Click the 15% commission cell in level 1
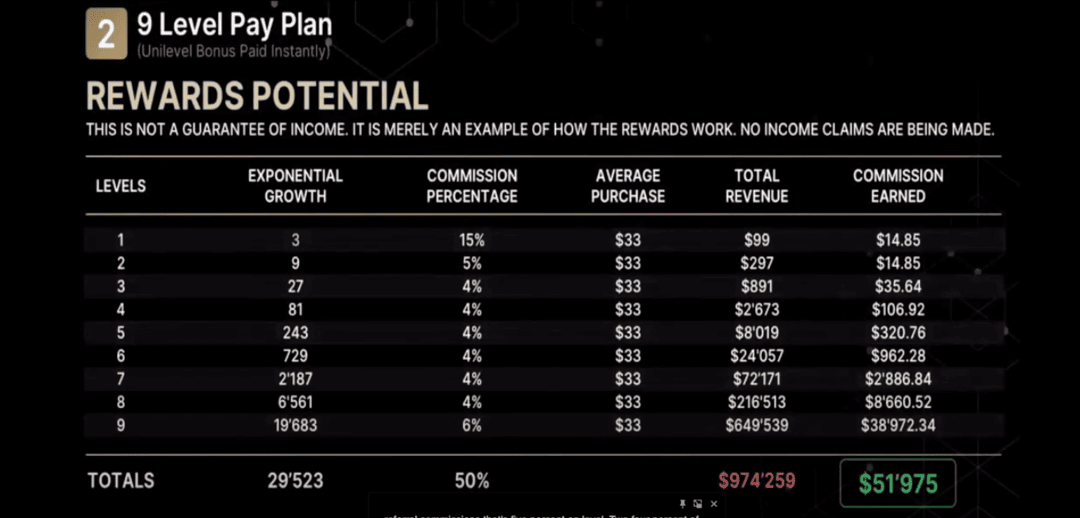This screenshot has width=1080, height=518. [472, 240]
